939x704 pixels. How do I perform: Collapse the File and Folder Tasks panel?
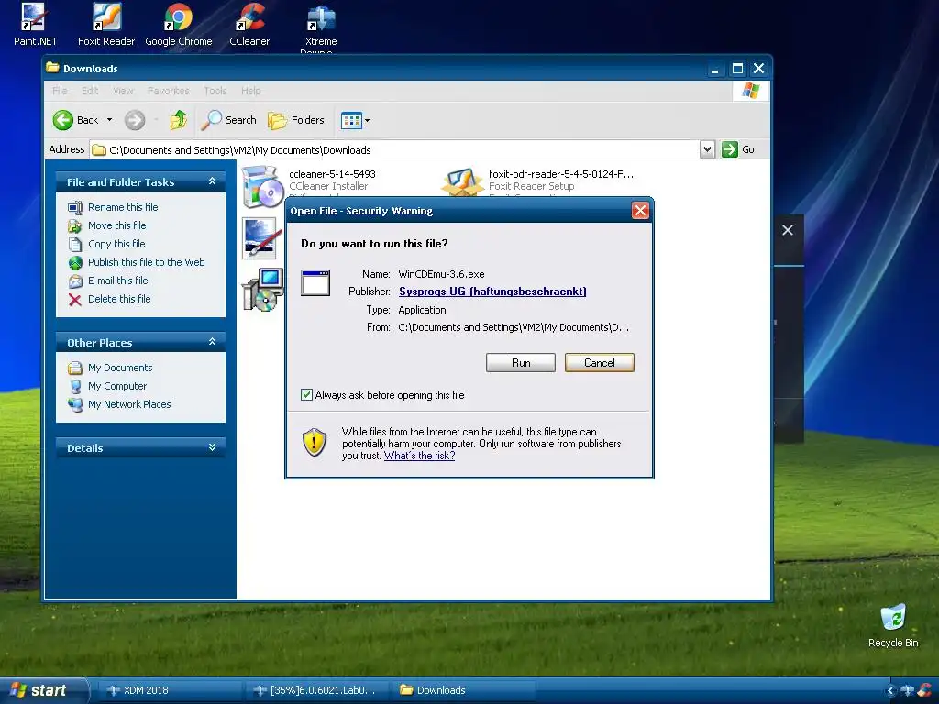pyautogui.click(x=212, y=181)
